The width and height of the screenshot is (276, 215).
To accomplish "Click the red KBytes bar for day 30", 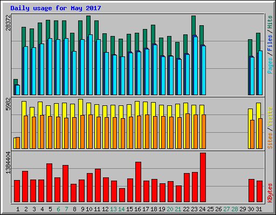I will click(x=251, y=191).
